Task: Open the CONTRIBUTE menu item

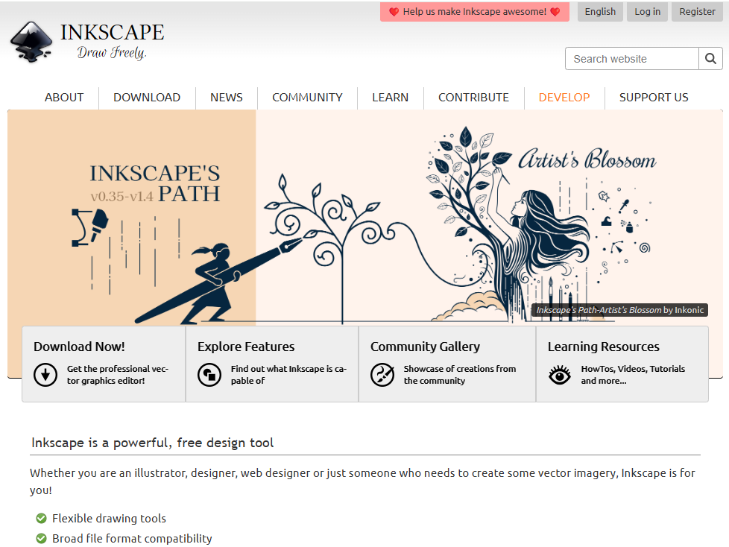Action: click(473, 98)
